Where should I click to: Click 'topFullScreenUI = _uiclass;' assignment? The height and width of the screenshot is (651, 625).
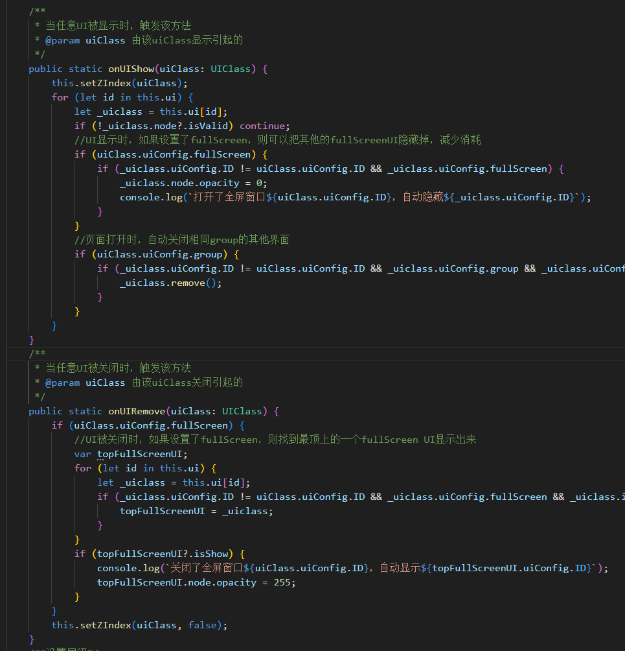197,511
